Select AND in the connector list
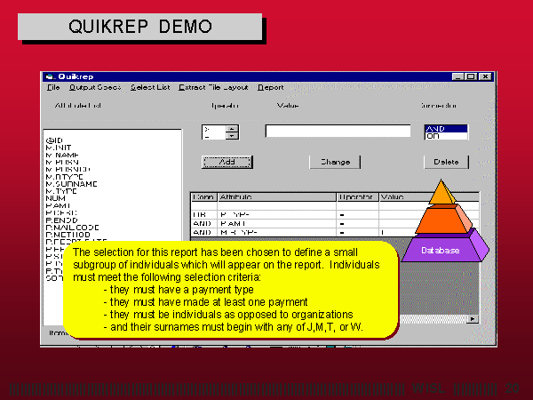Screen dimensions: 533x400 (444, 128)
